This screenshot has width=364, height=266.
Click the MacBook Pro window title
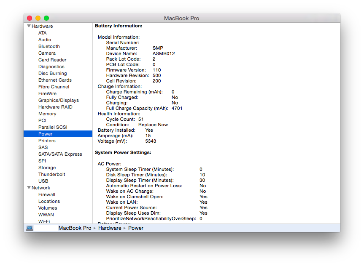click(x=181, y=18)
